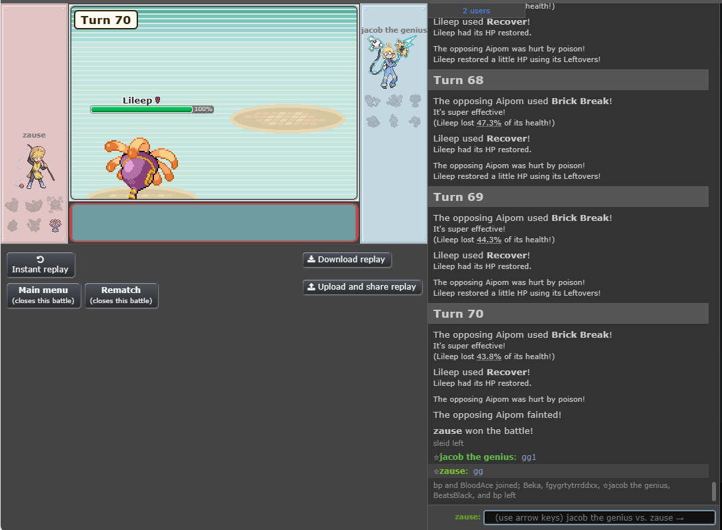The height and width of the screenshot is (530, 722).
Task: Click Lileep's female gender symbol
Action: click(157, 100)
